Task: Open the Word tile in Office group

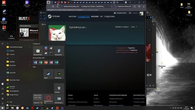Action: (x=35, y=62)
